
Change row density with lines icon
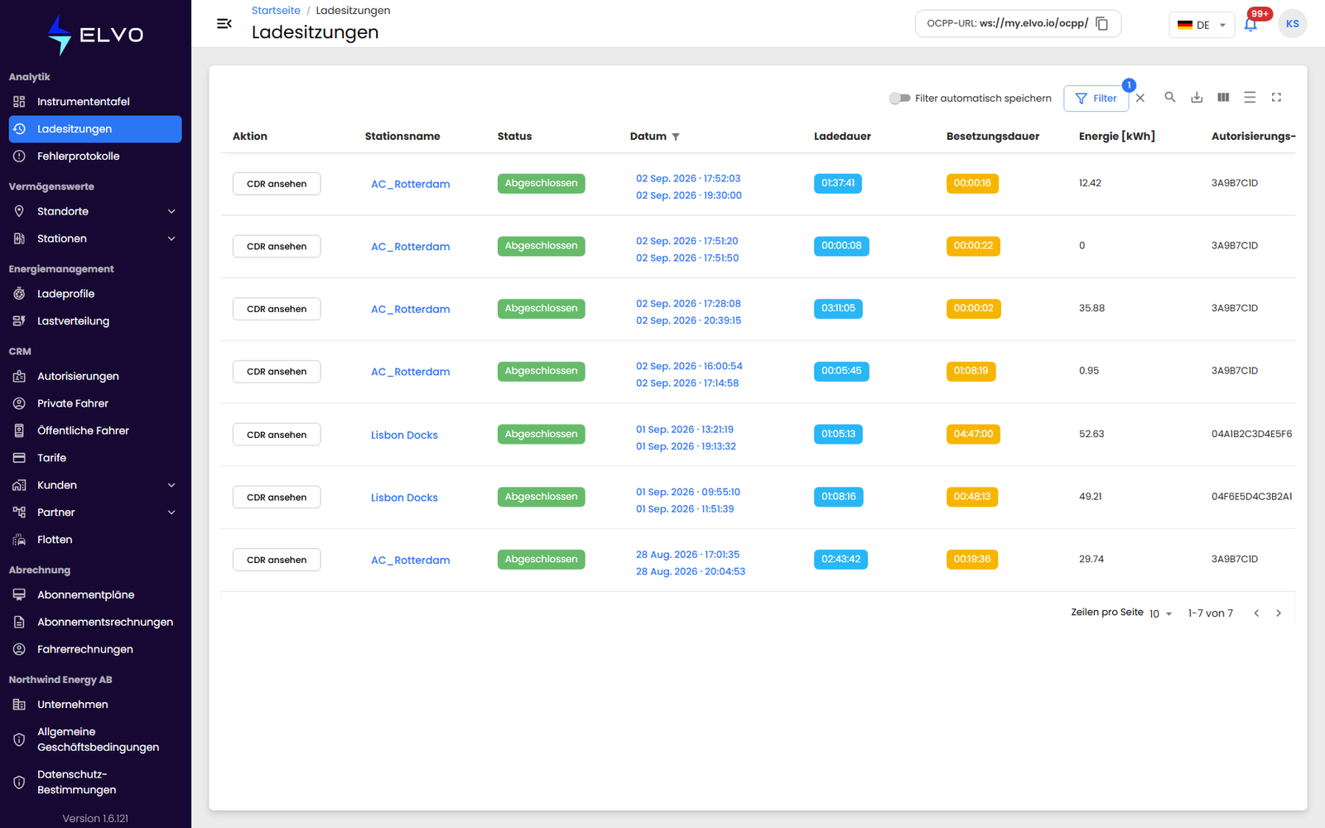click(x=1250, y=97)
